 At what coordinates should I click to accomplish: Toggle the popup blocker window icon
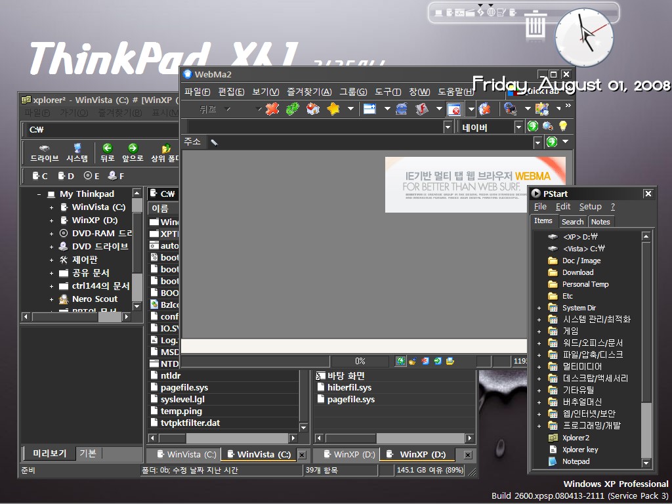click(x=454, y=110)
